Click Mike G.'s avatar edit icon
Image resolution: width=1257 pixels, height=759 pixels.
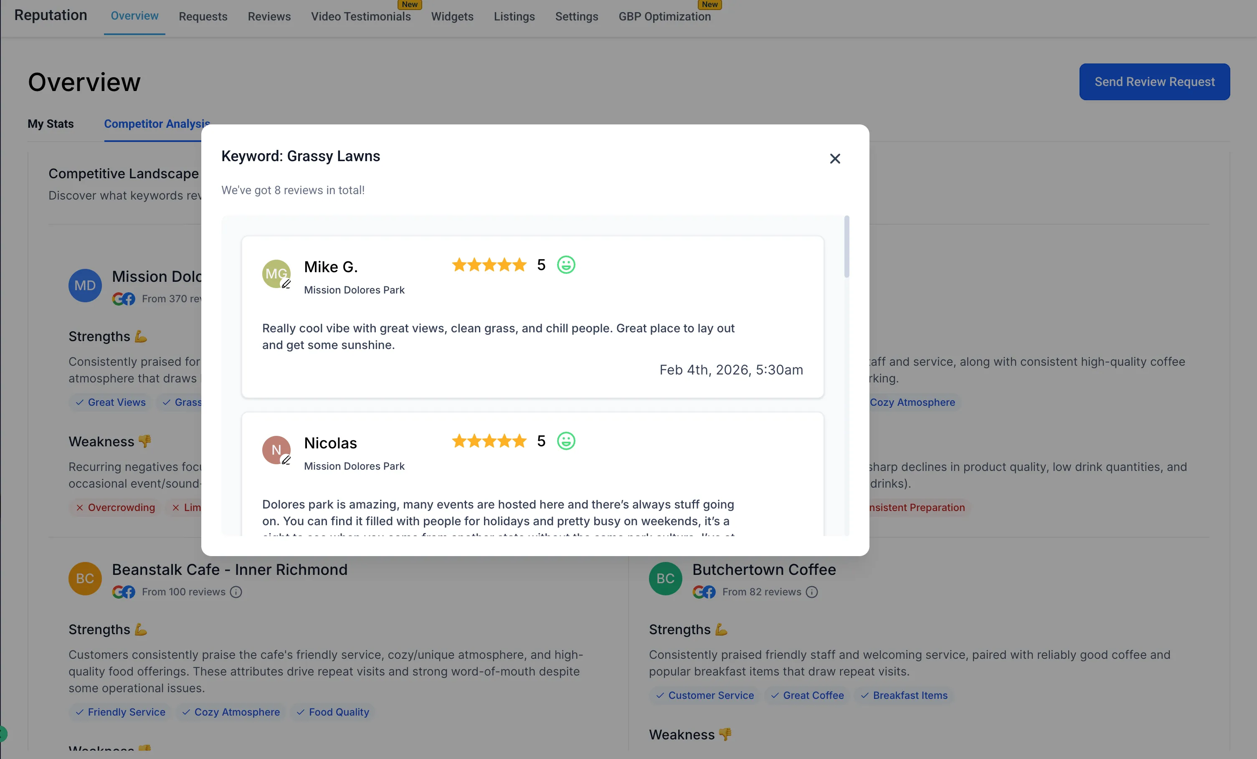286,284
